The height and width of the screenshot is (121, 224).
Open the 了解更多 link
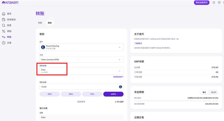point(138,43)
